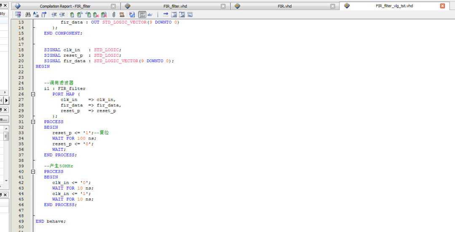This screenshot has width=455, height=232.
Task: Close the FIR_filter_vlg_tst.vhd tab
Action: (x=442, y=6)
